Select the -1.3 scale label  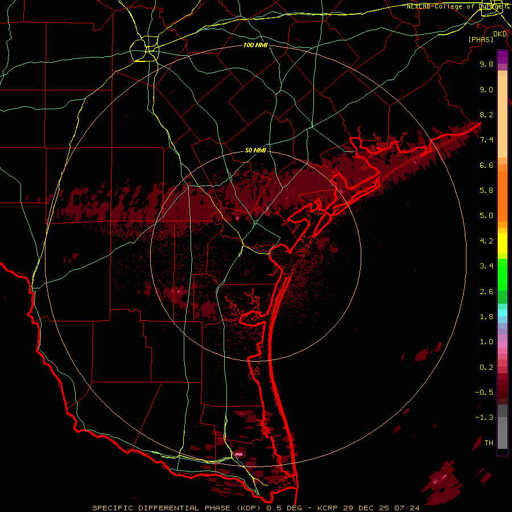[x=484, y=418]
